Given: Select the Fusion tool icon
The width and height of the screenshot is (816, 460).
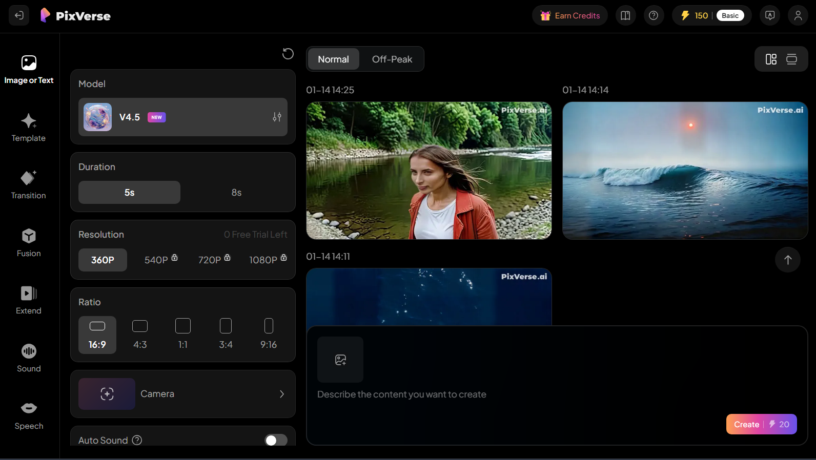Looking at the screenshot, I should pyautogui.click(x=29, y=236).
